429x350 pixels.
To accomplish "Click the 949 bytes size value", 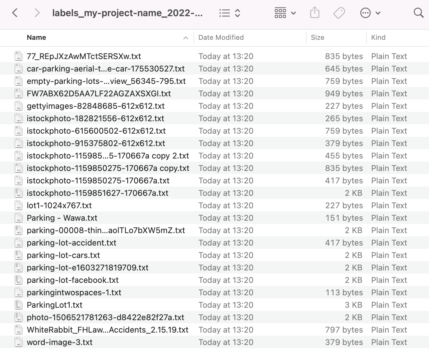I will tap(344, 94).
